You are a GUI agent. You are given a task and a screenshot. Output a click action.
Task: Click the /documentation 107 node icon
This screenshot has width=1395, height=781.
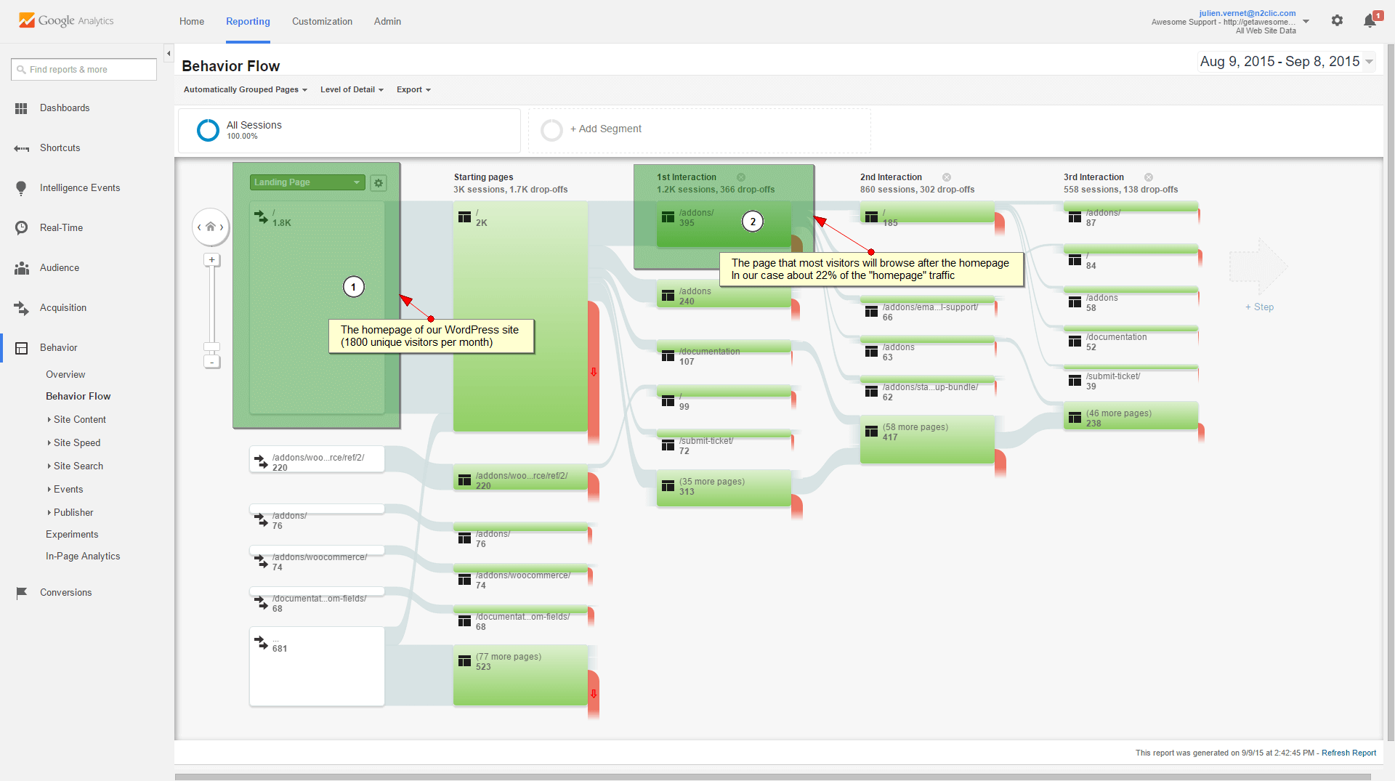pyautogui.click(x=668, y=355)
